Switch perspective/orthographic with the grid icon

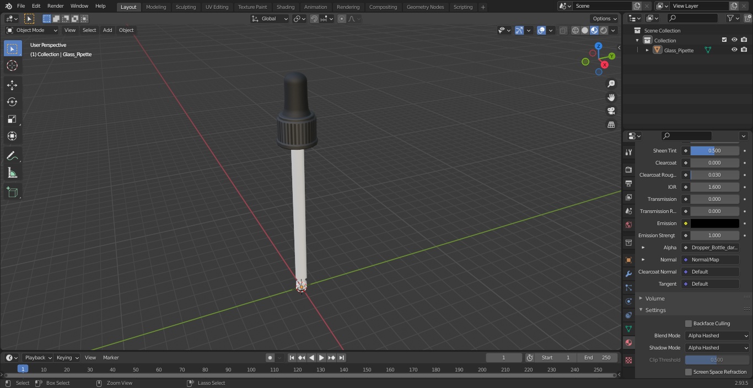tap(611, 125)
